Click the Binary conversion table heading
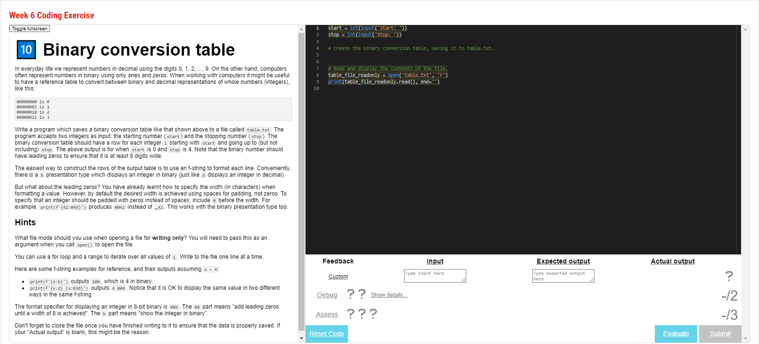759x344 pixels. pyautogui.click(x=139, y=49)
